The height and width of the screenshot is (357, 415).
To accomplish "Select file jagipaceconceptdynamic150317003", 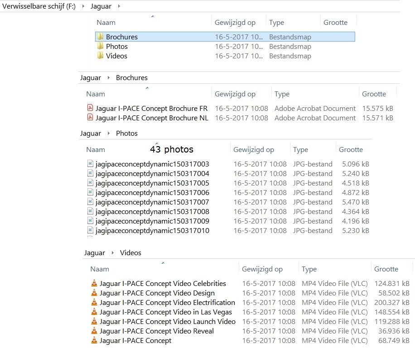I will [152, 164].
